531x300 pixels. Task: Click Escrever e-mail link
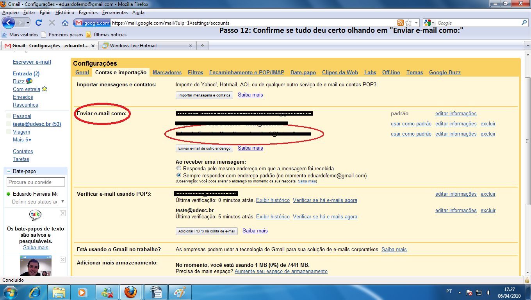click(32, 62)
